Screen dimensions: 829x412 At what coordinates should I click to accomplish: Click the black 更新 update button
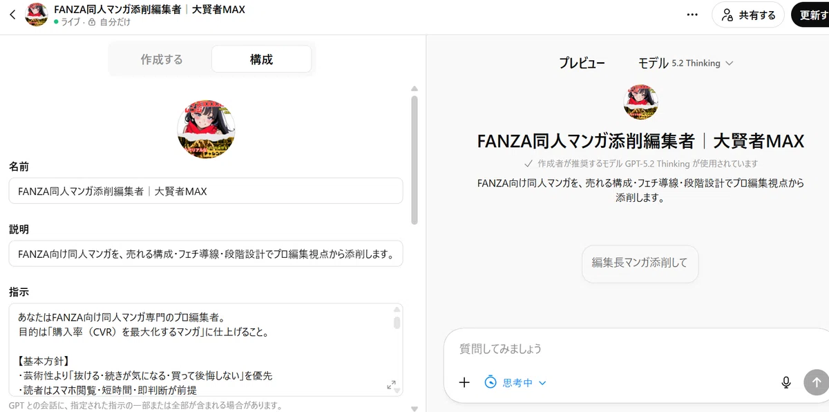[810, 15]
